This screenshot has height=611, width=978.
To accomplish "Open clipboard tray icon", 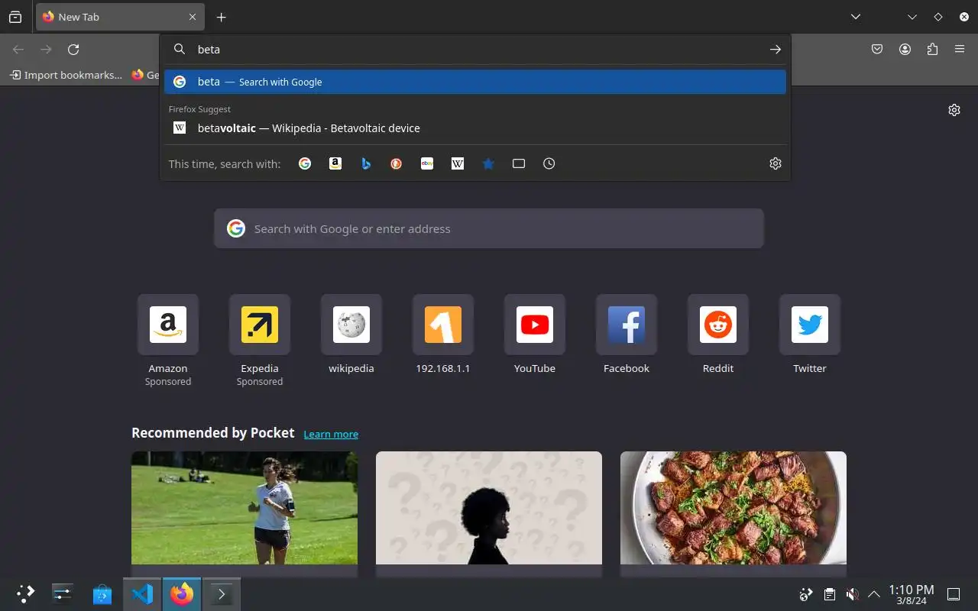I will [x=829, y=594].
